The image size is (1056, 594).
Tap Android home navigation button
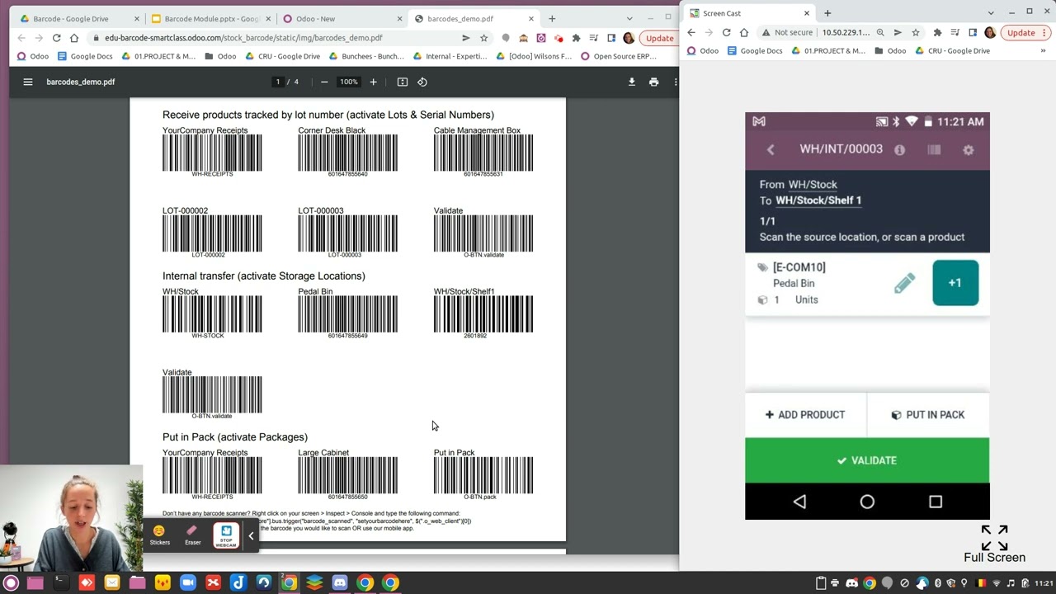click(x=867, y=502)
